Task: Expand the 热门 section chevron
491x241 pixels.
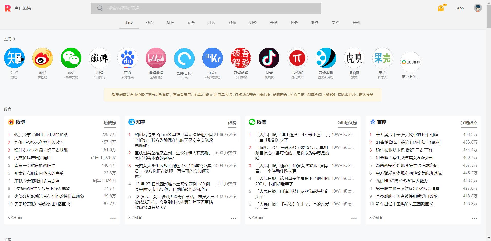Action: pyautogui.click(x=14, y=39)
